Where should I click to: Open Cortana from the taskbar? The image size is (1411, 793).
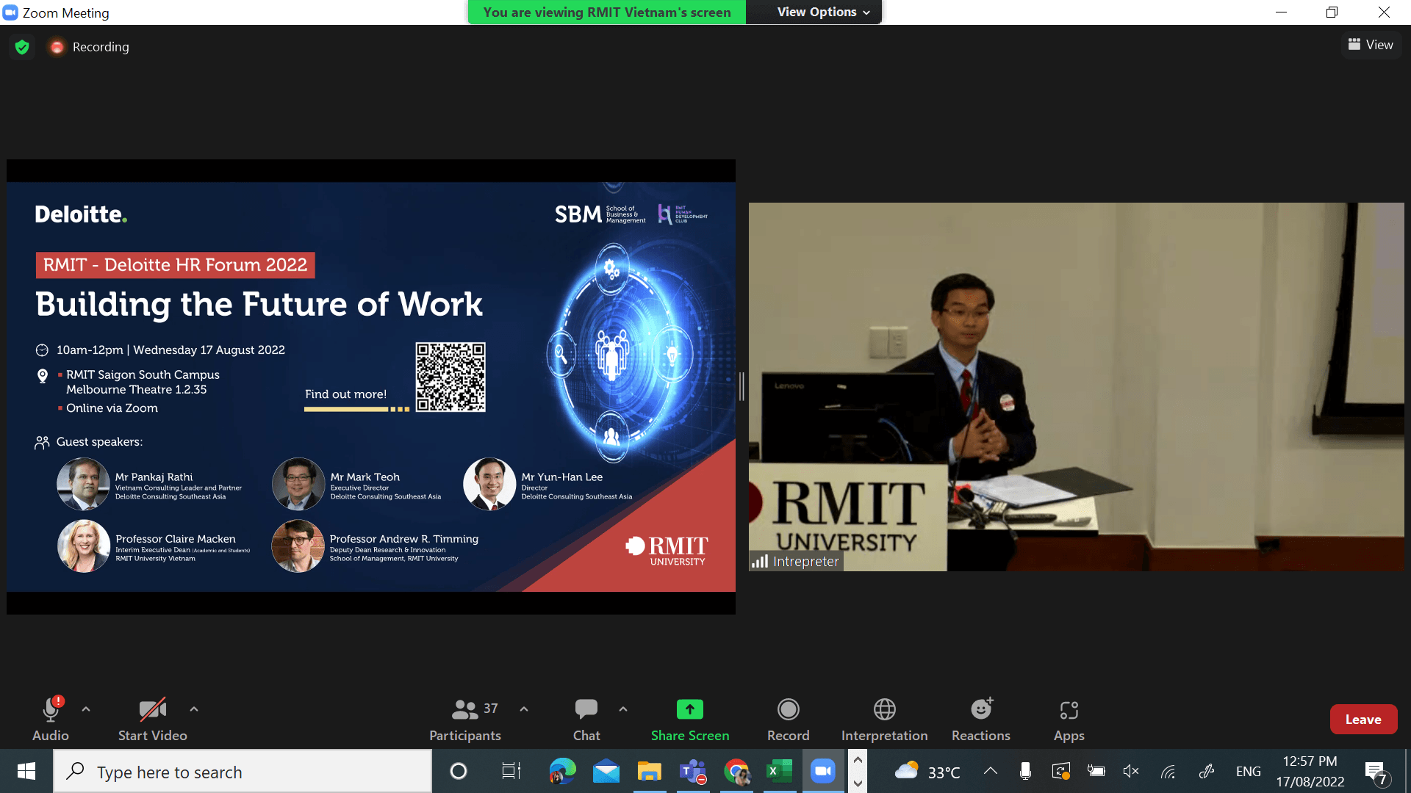coord(459,771)
